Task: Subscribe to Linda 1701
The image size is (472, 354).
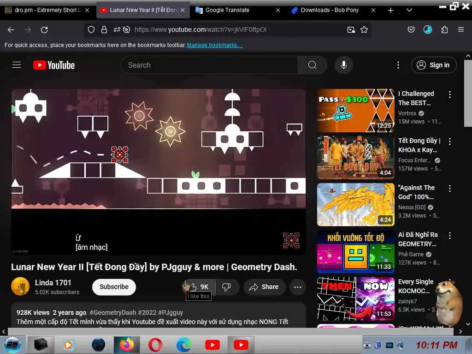Action: click(114, 287)
